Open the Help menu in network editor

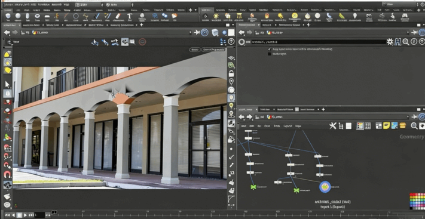pos(298,126)
